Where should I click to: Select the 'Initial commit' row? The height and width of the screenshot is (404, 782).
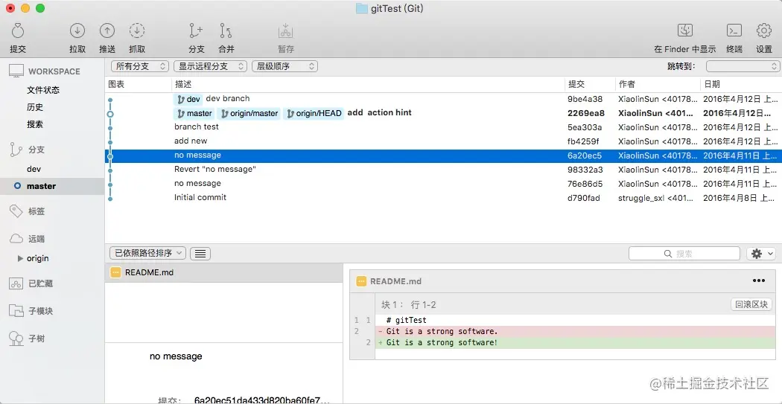tap(443, 198)
